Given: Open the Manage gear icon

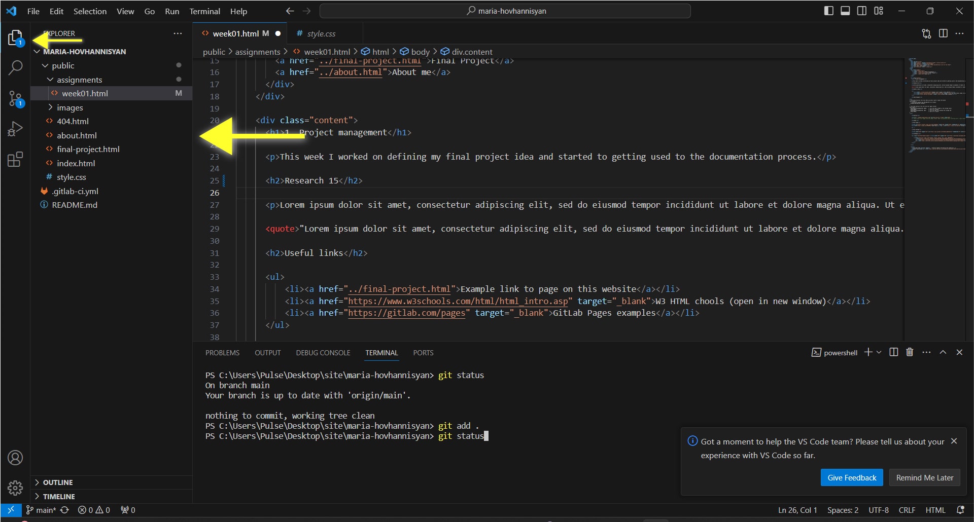Looking at the screenshot, I should (15, 488).
